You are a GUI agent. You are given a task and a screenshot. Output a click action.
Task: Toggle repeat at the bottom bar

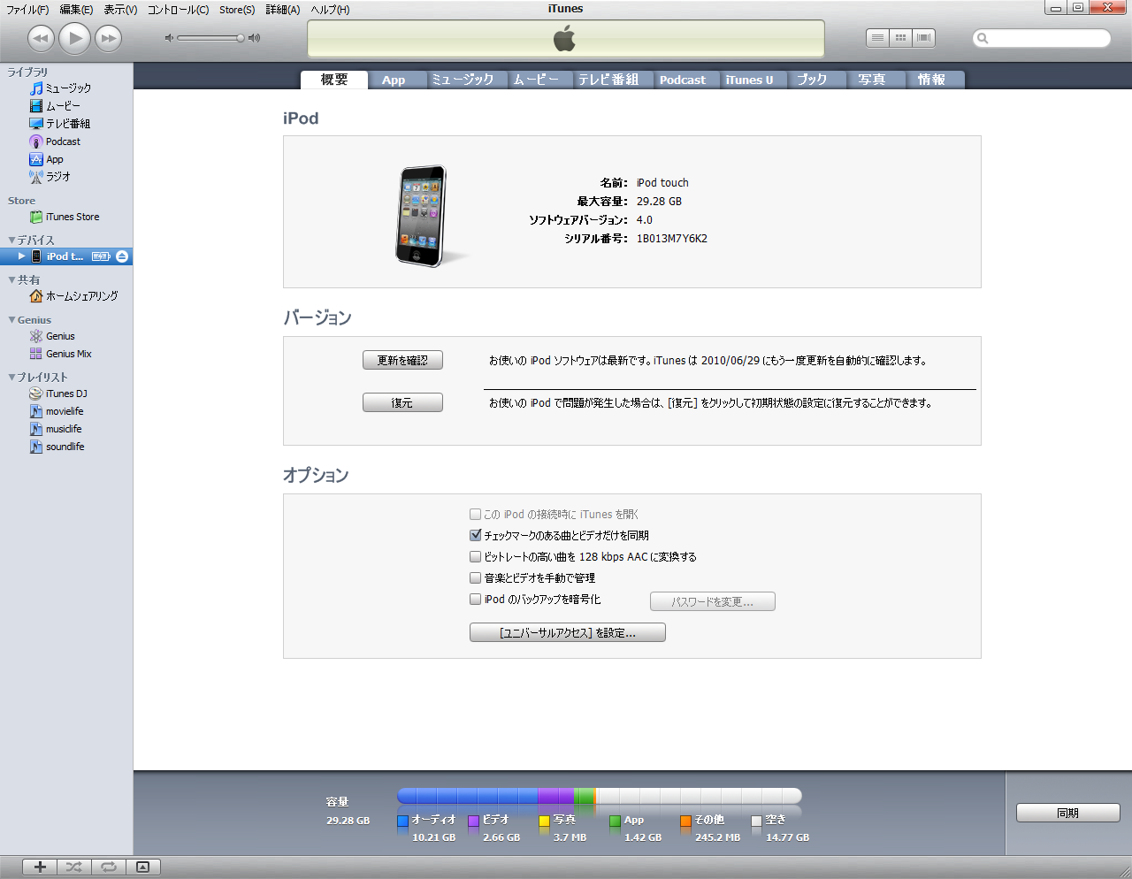click(109, 867)
